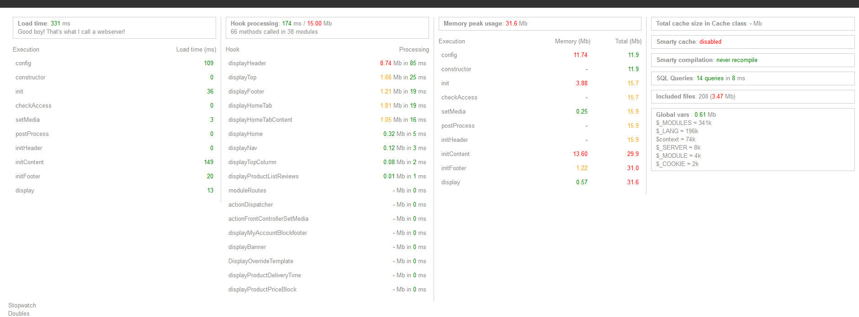Click total memory value 31.6
Image resolution: width=859 pixels, height=317 pixels.
tap(633, 182)
